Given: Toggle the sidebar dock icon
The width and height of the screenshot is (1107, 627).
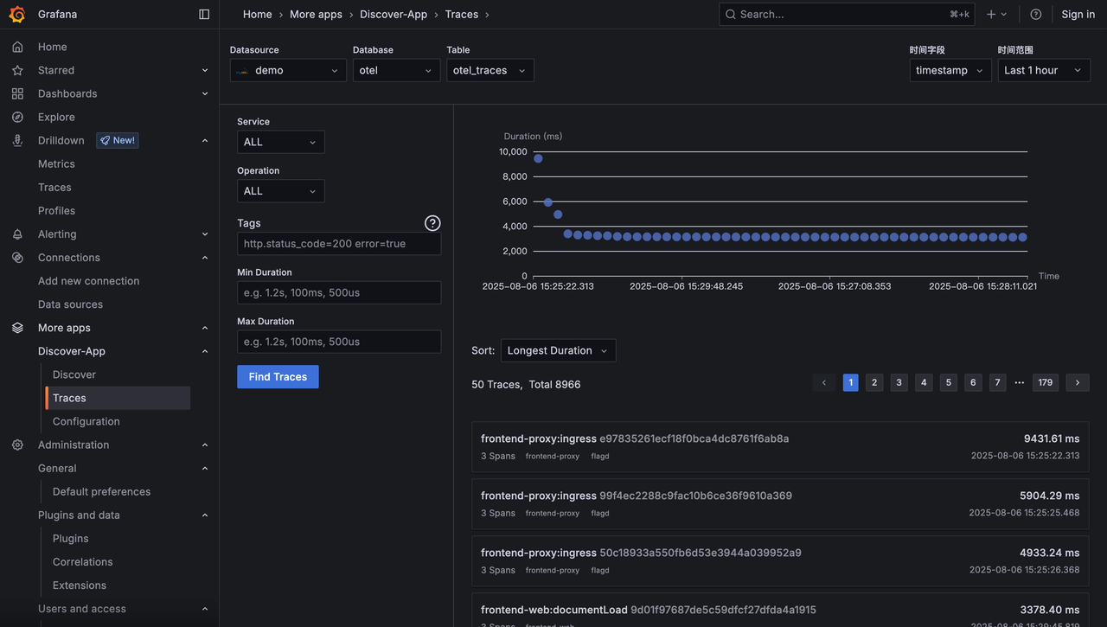Looking at the screenshot, I should [204, 14].
